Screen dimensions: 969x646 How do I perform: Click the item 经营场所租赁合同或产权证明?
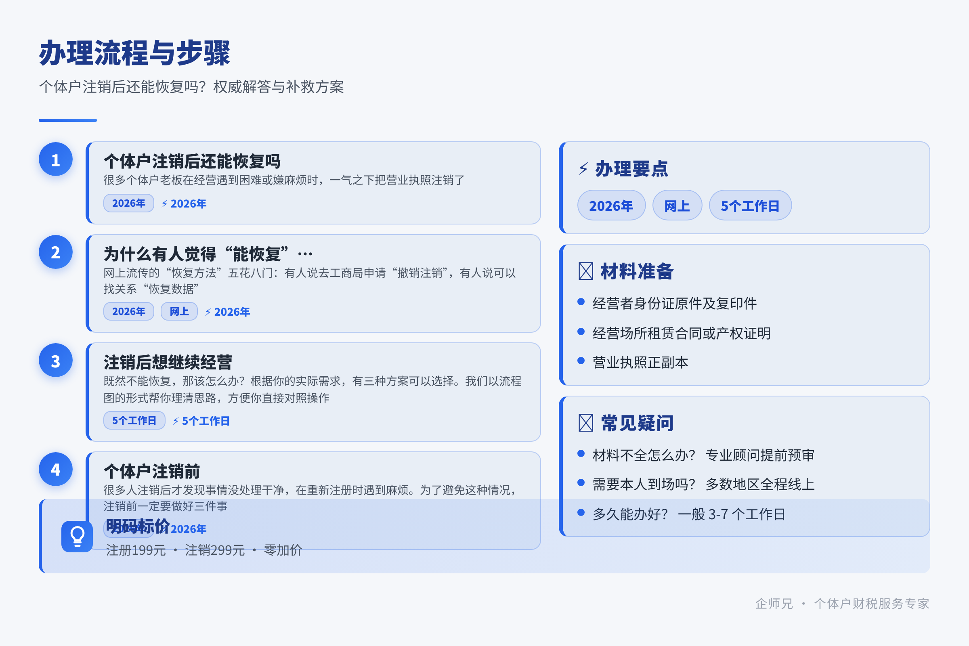tap(682, 333)
